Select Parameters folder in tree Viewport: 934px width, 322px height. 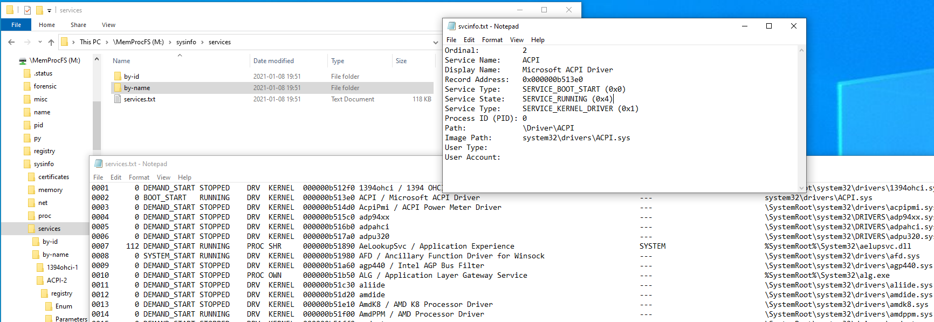71,319
